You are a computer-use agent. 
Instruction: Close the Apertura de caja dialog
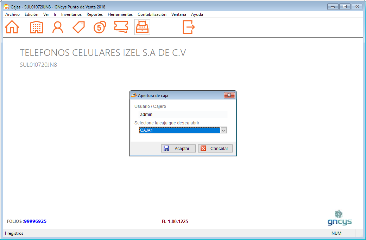tap(229, 95)
